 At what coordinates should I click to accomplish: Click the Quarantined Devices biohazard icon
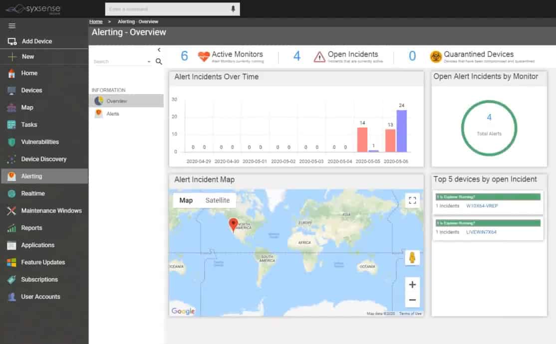pyautogui.click(x=436, y=57)
